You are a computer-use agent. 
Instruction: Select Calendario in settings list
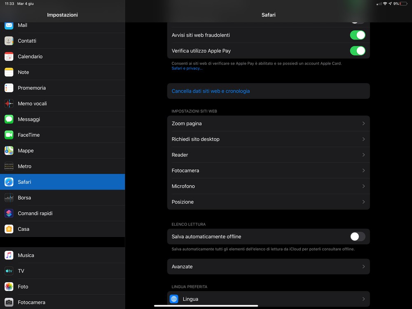pos(63,56)
